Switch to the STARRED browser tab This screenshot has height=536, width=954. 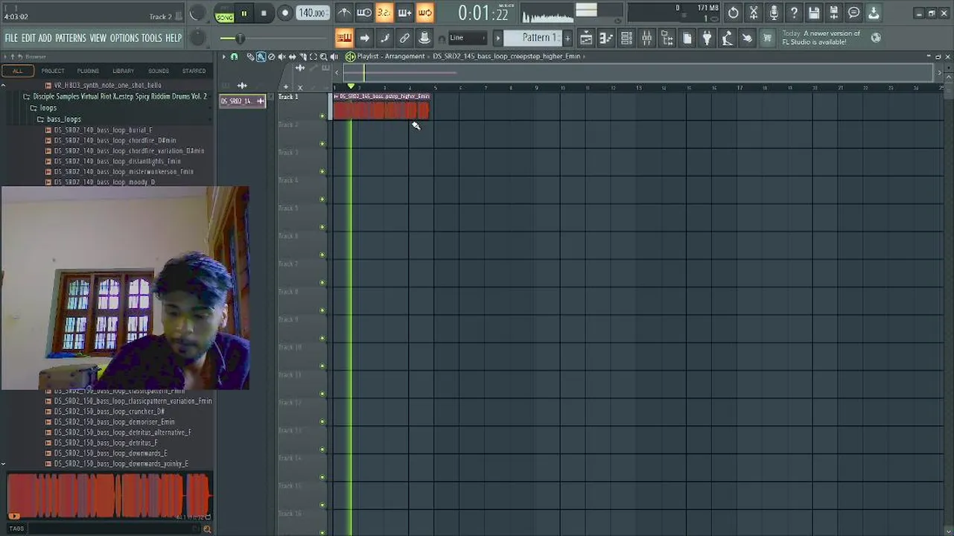(194, 71)
